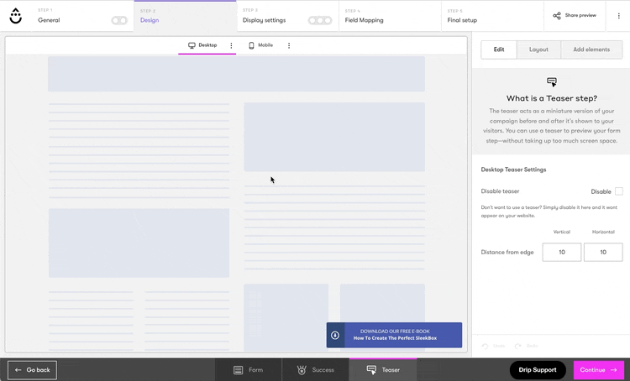The height and width of the screenshot is (381, 630).
Task: Click the Desktop monitor icon
Action: tap(192, 45)
